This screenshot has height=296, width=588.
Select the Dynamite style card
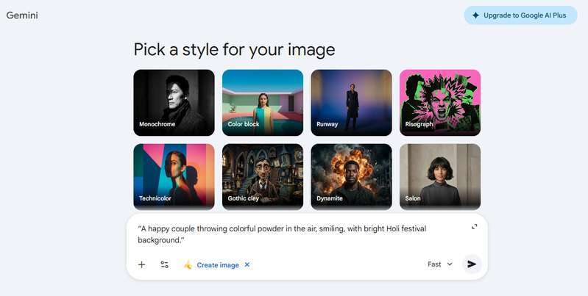pyautogui.click(x=351, y=176)
